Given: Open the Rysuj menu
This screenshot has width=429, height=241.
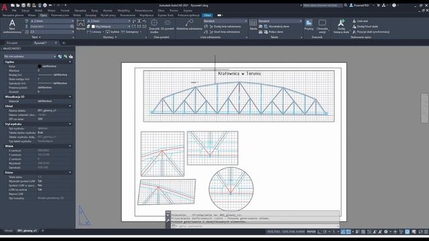Looking at the screenshot, I should coord(95,11).
